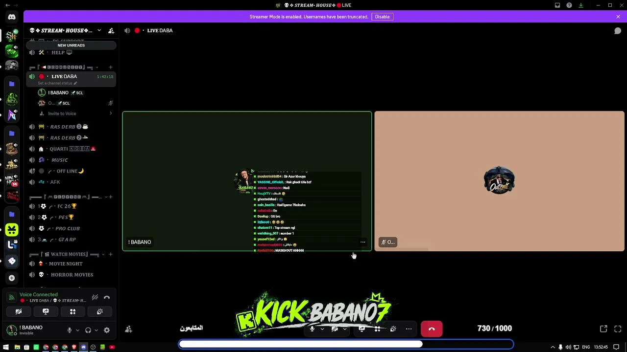This screenshot has height=352, width=627.
Task: Disconnect using sidebar hang-up icon
Action: [x=107, y=297]
